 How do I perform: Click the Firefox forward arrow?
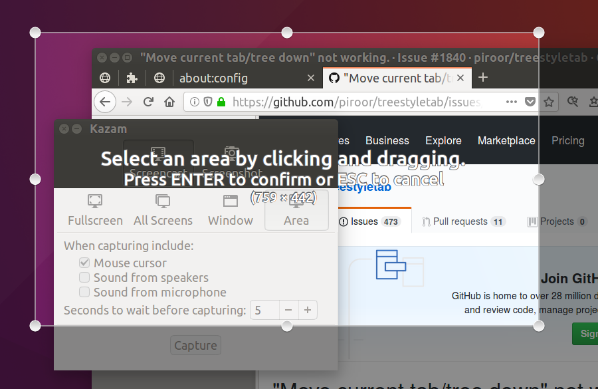click(127, 102)
